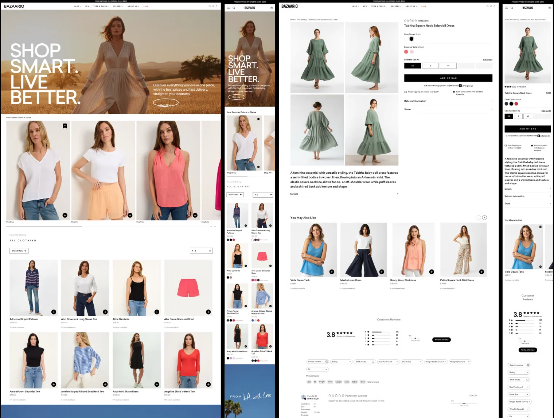
Task: Open the hamburger menu on mobile homepage
Action: coord(229,8)
